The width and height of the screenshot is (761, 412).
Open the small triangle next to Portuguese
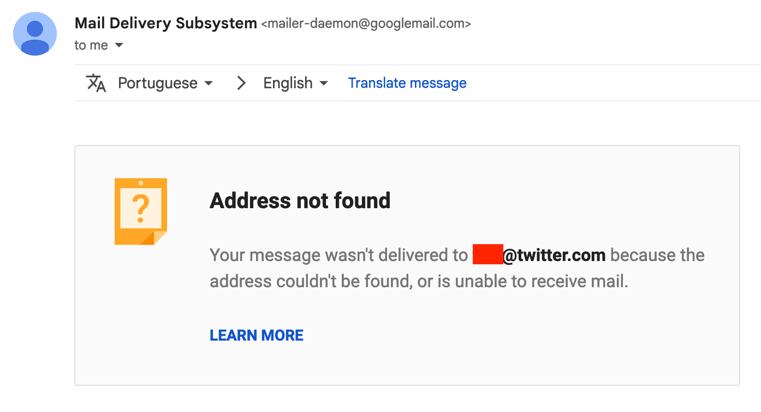tap(208, 83)
